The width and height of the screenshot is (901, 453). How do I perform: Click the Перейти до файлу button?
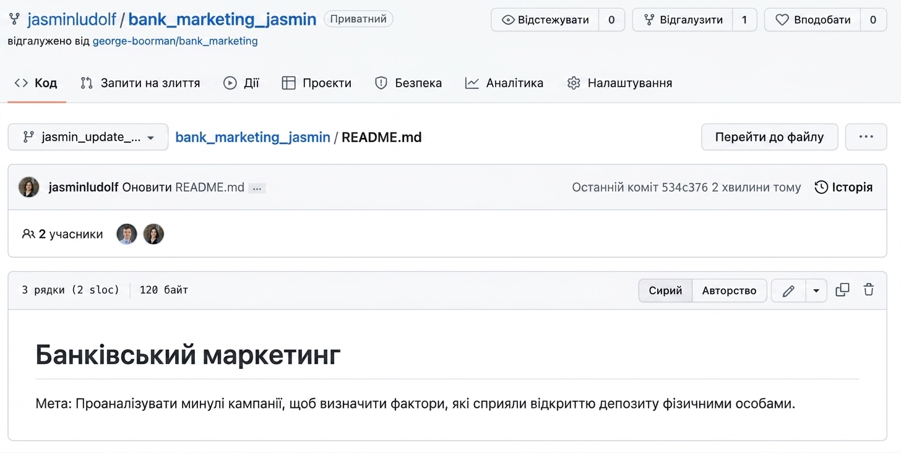click(769, 137)
